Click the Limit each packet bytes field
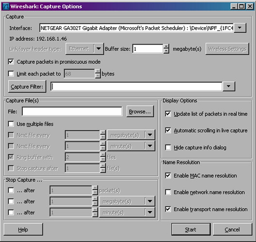 click(x=80, y=74)
